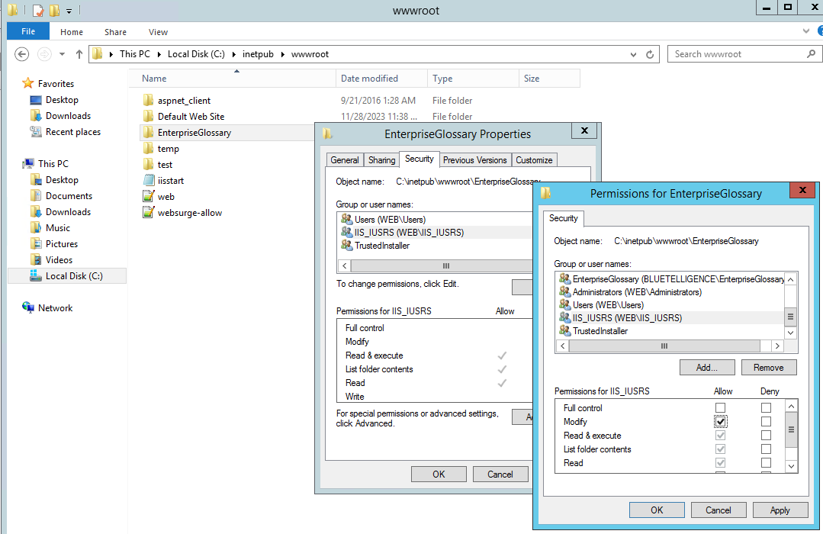823x534 pixels.
Task: Click the Add... button
Action: [x=707, y=368]
